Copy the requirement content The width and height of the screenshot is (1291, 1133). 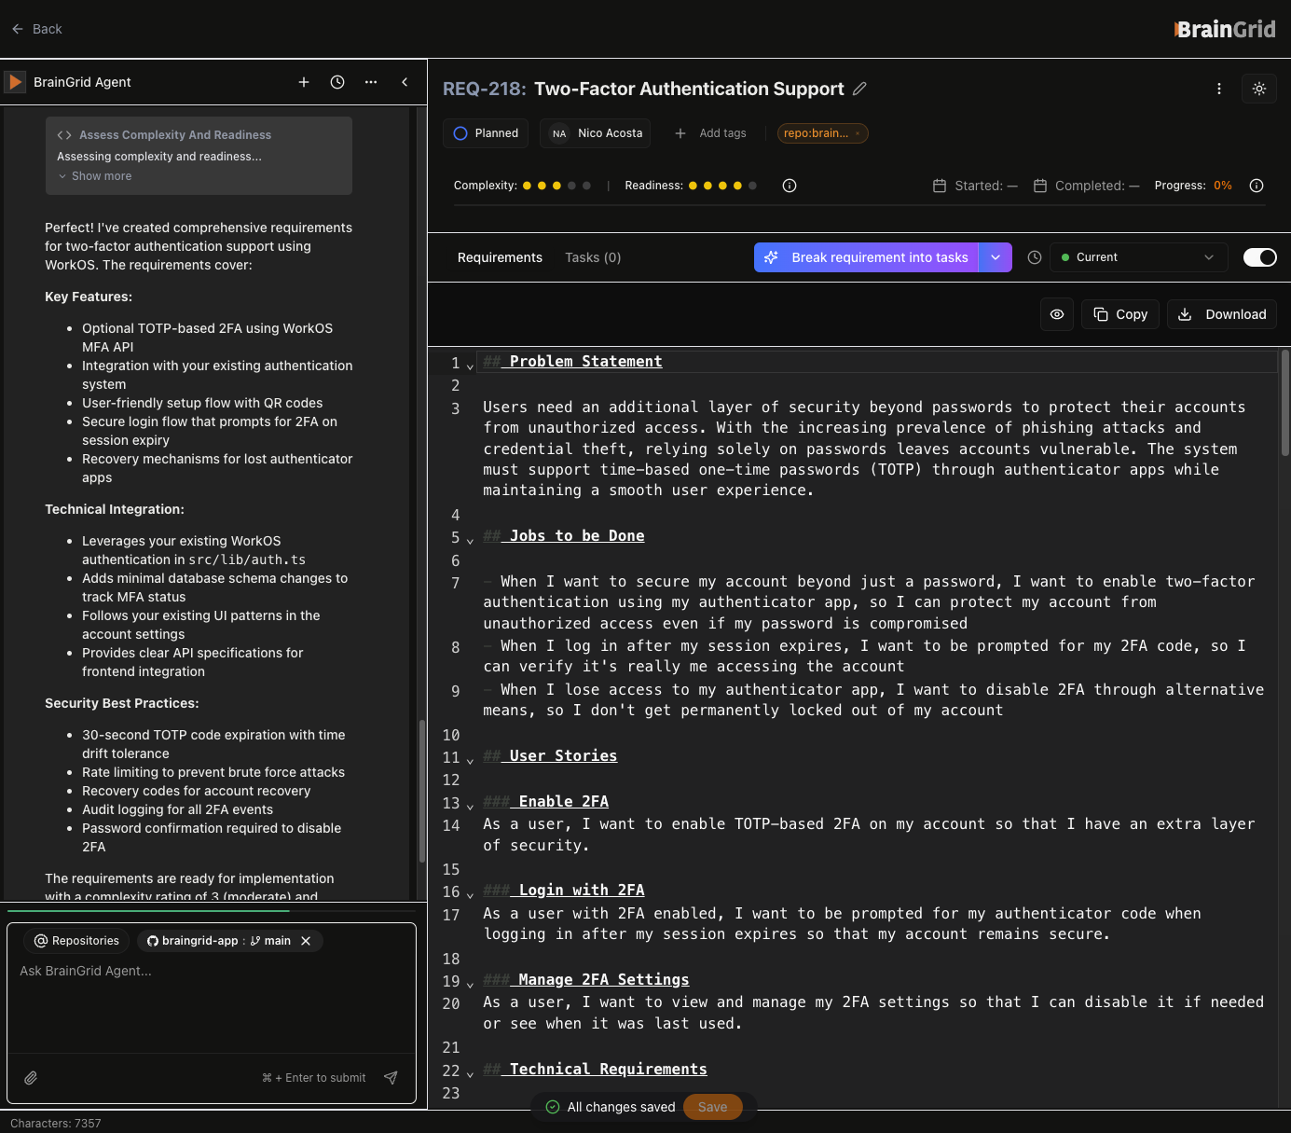click(x=1120, y=314)
